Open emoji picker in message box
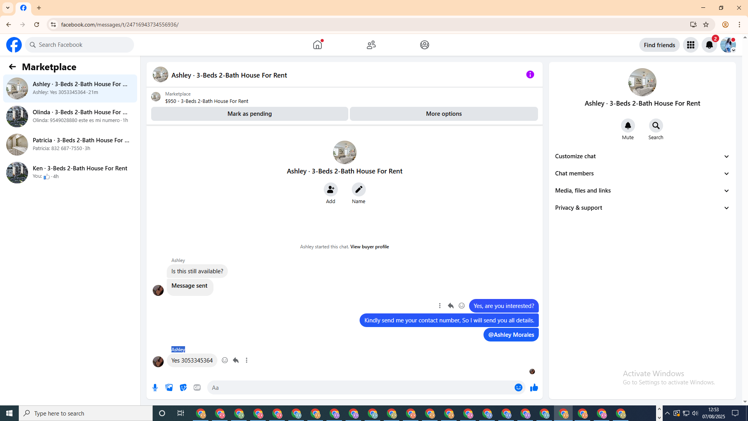This screenshot has height=421, width=748. point(518,387)
